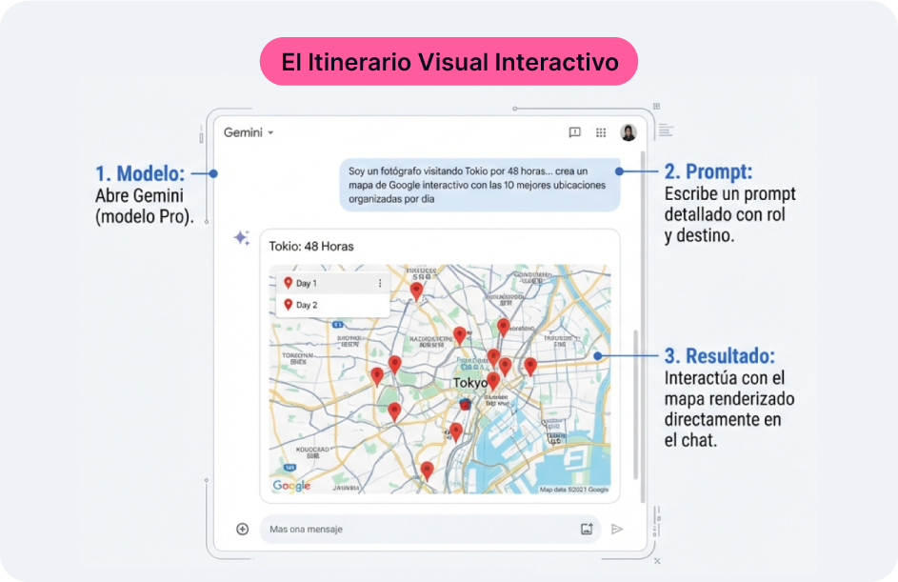Viewport: 898px width, 582px height.
Task: Send the message with arrow icon
Action: (x=617, y=529)
